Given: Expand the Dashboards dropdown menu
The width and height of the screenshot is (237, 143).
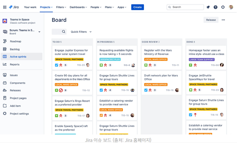Looking at the screenshot, I should (x=78, y=7).
